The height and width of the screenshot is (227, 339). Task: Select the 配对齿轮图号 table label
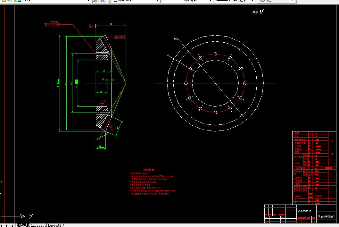pos(300,190)
